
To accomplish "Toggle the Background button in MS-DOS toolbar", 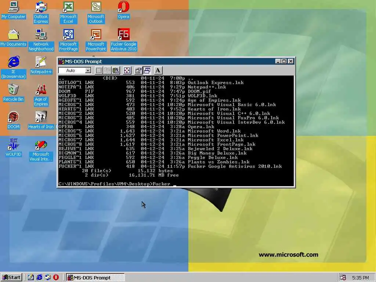I will [x=147, y=70].
